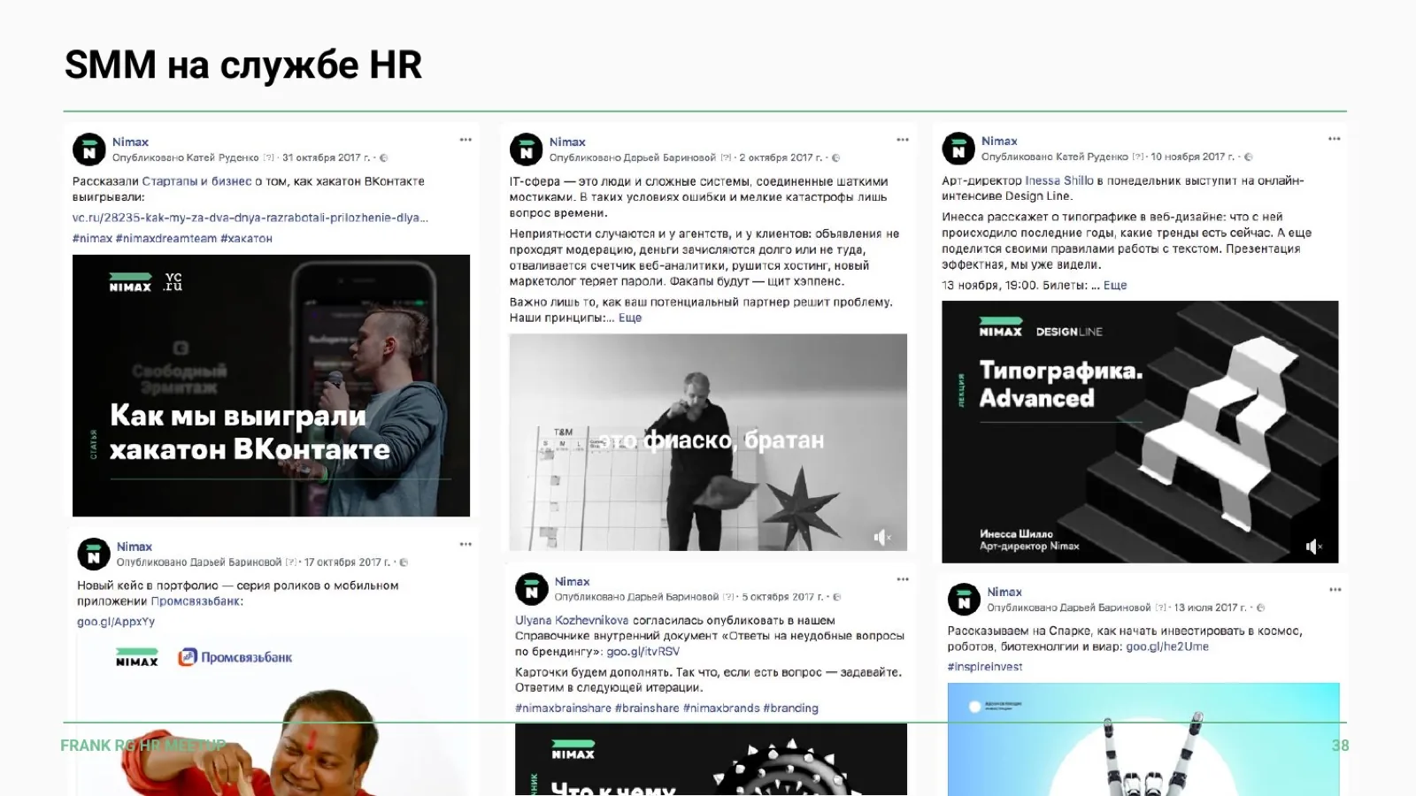Click Nimax avatar on 17 октября post
Viewport: 1416px width, 796px height.
94,555
